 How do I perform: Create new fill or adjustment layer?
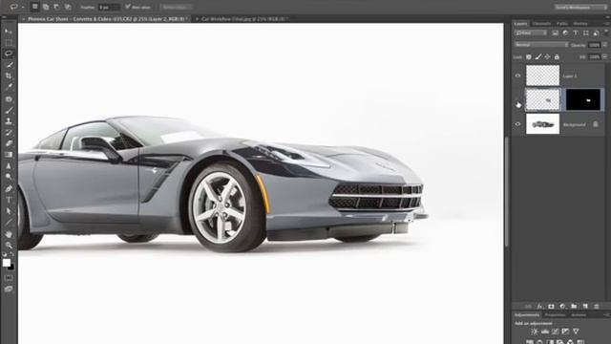(x=562, y=307)
